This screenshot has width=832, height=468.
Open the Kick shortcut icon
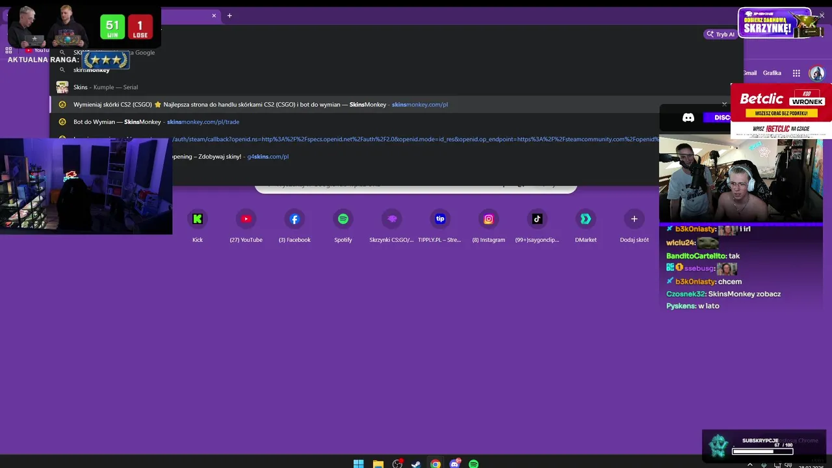point(198,219)
